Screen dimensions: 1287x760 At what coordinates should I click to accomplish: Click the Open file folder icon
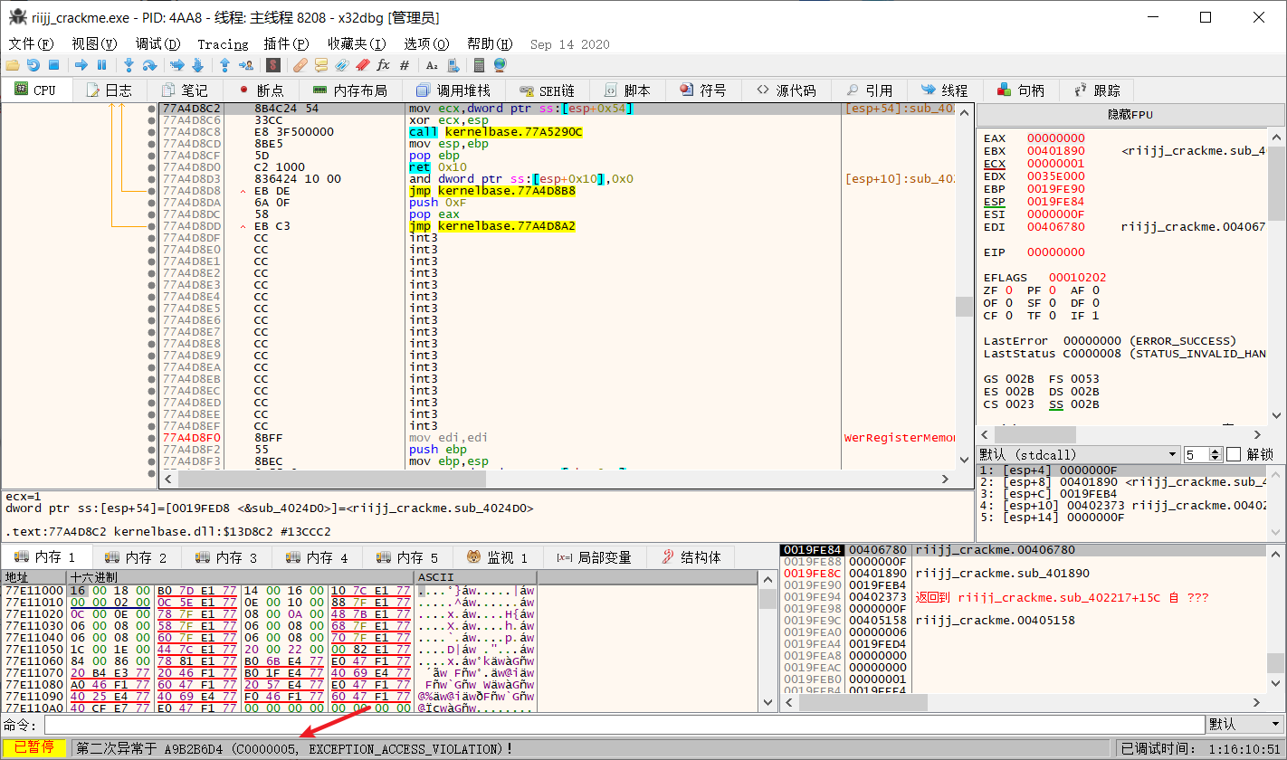pyautogui.click(x=13, y=65)
